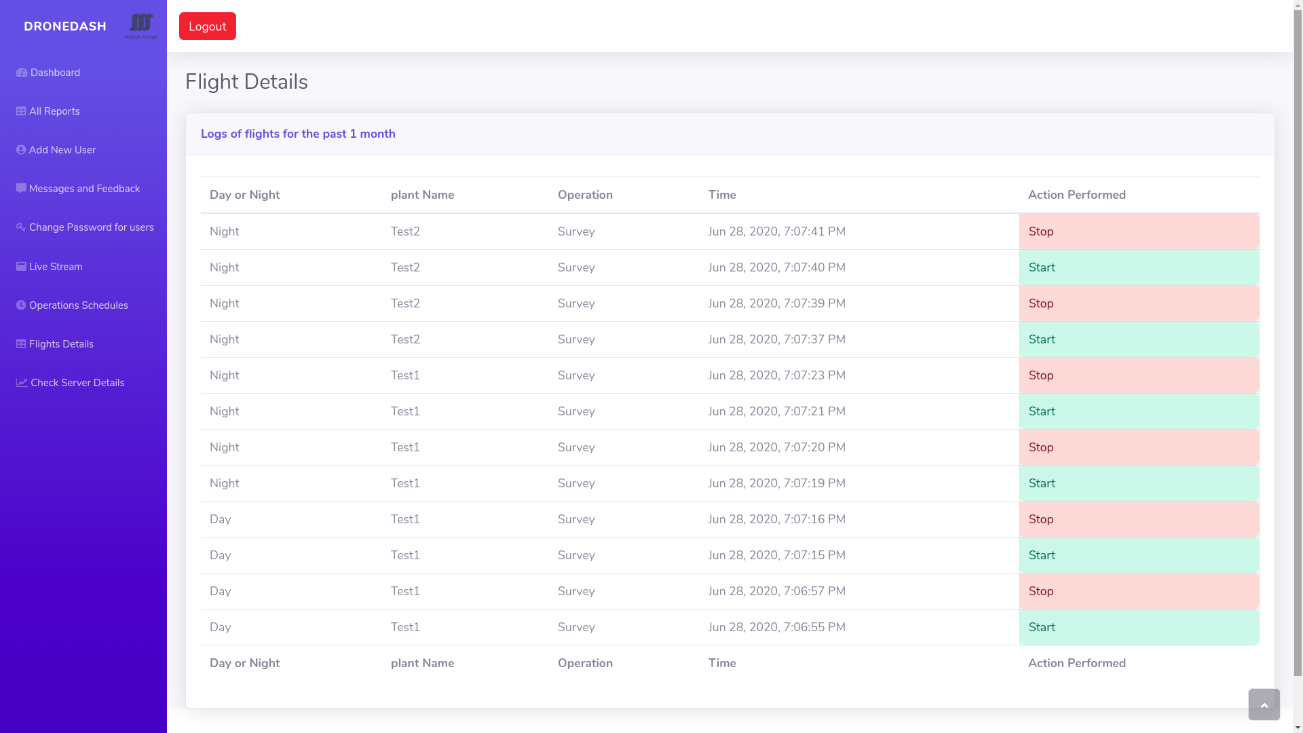
Task: Click the Change Password key icon
Action: (21, 227)
